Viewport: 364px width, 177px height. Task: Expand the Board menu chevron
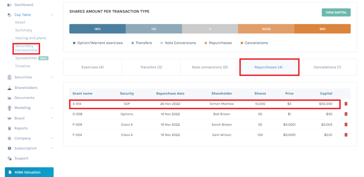click(x=52, y=118)
